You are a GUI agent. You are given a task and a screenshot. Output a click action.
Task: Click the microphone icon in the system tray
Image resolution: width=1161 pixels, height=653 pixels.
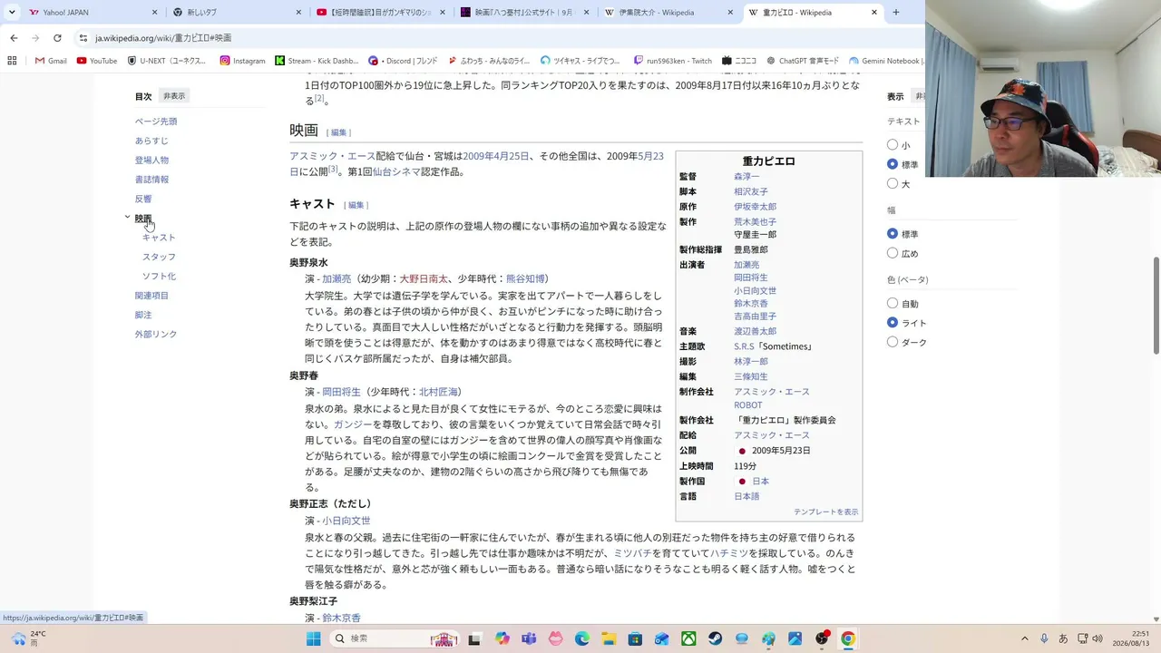pyautogui.click(x=1044, y=638)
